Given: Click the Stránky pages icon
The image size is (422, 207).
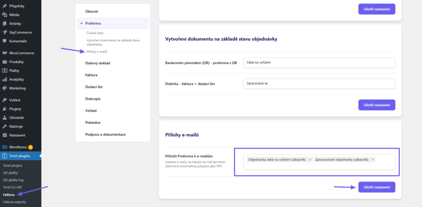Looking at the screenshot, I should pyautogui.click(x=4, y=23).
